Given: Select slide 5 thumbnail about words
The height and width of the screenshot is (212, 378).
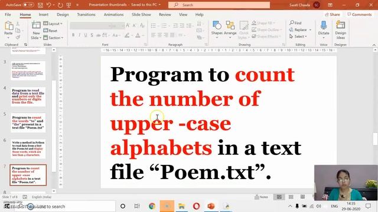Looking at the screenshot, I should tap(28, 122).
